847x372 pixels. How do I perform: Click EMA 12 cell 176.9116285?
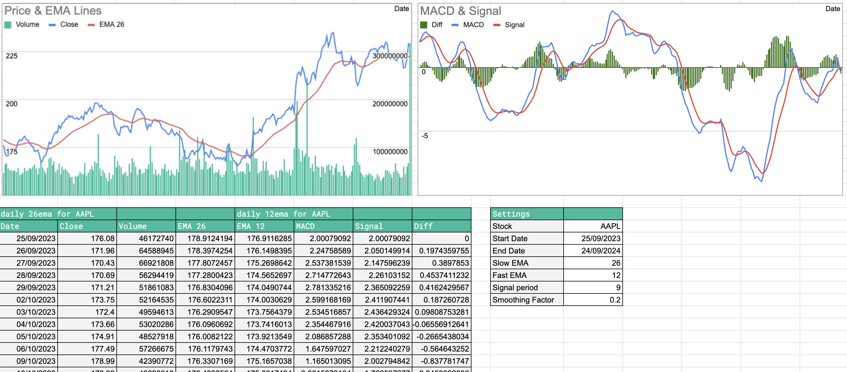point(264,238)
